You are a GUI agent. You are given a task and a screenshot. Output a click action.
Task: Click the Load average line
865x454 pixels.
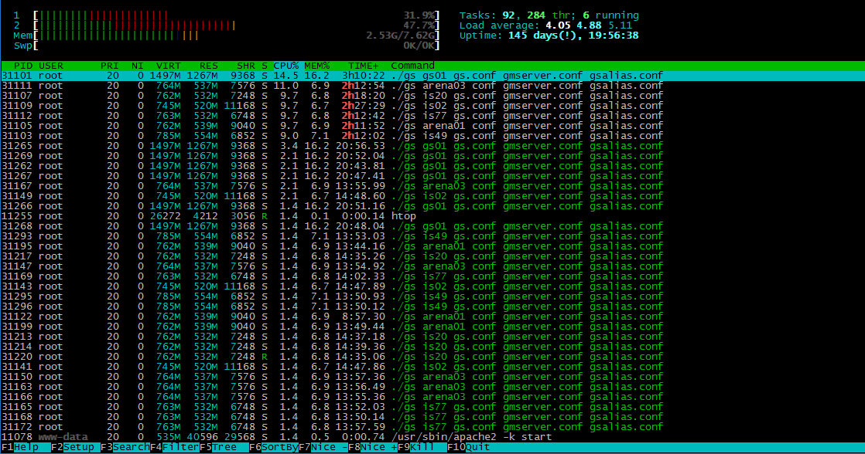[x=545, y=25]
